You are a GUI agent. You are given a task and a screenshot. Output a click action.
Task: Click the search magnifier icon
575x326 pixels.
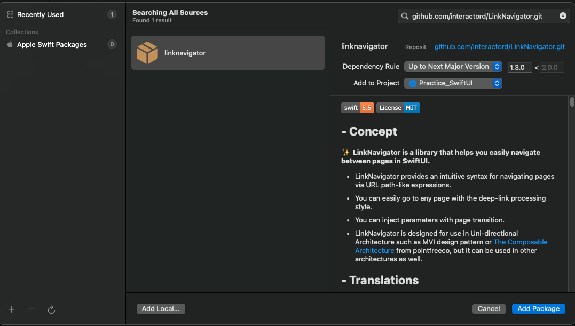point(405,16)
